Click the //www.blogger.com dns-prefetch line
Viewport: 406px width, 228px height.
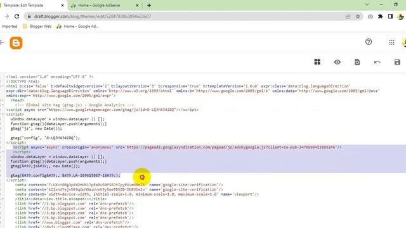tap(72, 222)
